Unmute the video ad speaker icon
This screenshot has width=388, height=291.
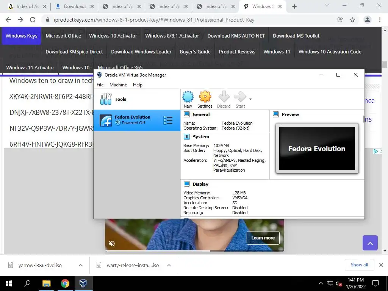[x=112, y=244]
